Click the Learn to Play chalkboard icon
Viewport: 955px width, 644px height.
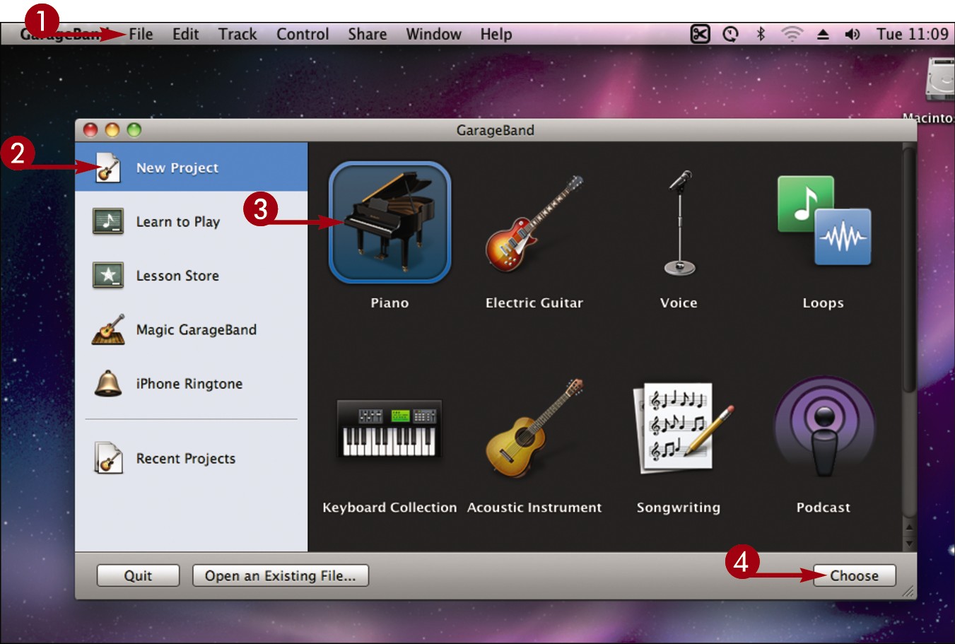click(x=108, y=221)
